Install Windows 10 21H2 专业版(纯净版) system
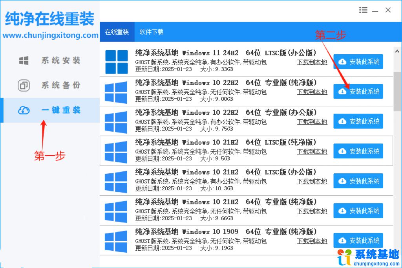Viewport: 402px width, 268px height. (x=358, y=211)
